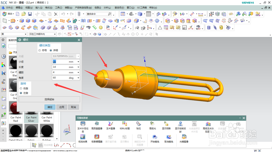Open the GC工具箱 menu
This screenshot has width=272, height=152.
[x=142, y=8]
